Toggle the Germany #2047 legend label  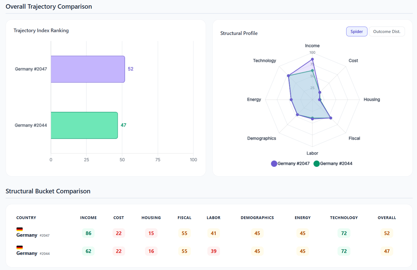pyautogui.click(x=293, y=164)
